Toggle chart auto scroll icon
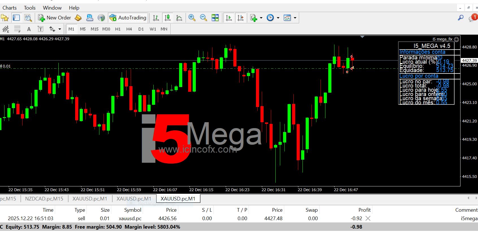 click(229, 18)
